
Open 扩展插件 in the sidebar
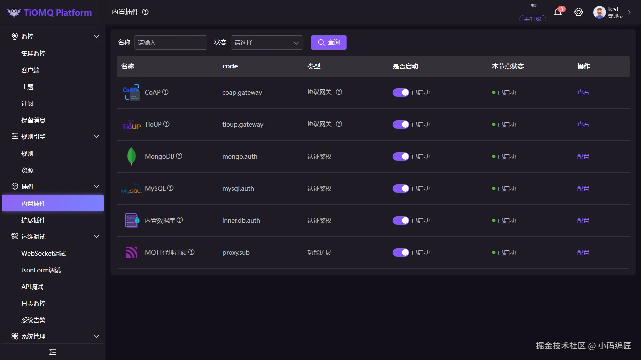point(33,220)
